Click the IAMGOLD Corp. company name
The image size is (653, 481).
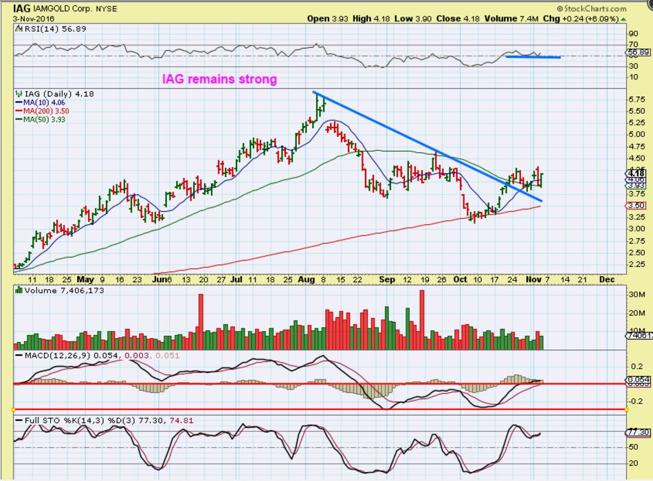click(x=61, y=8)
